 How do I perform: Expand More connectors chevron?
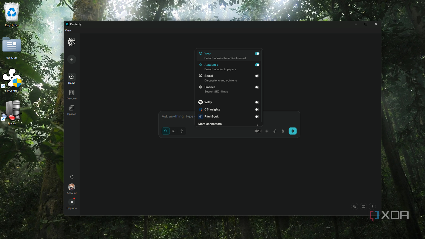point(258,125)
